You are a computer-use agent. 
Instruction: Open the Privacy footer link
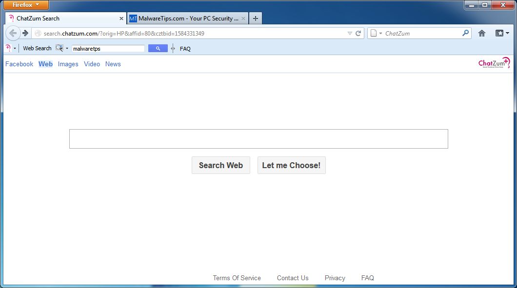point(335,278)
